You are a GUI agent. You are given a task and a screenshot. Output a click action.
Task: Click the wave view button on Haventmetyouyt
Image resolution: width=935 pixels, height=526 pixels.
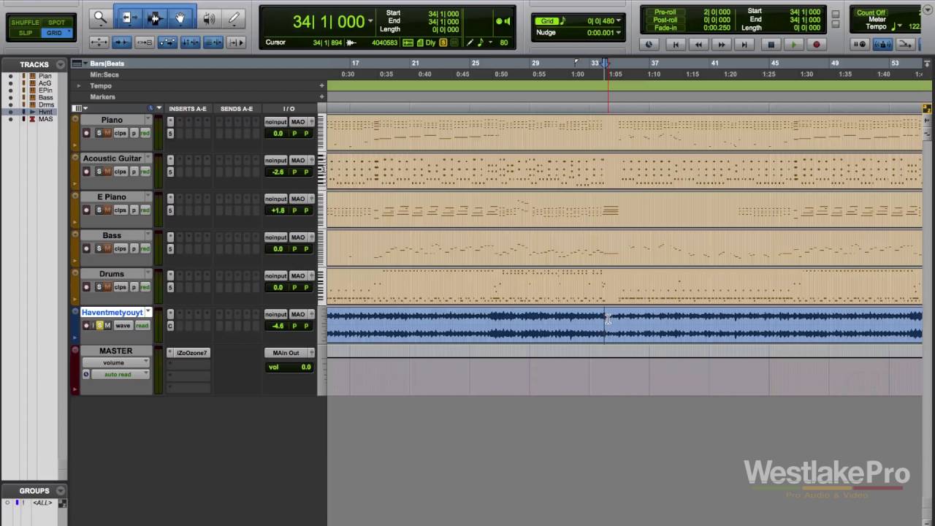(123, 325)
